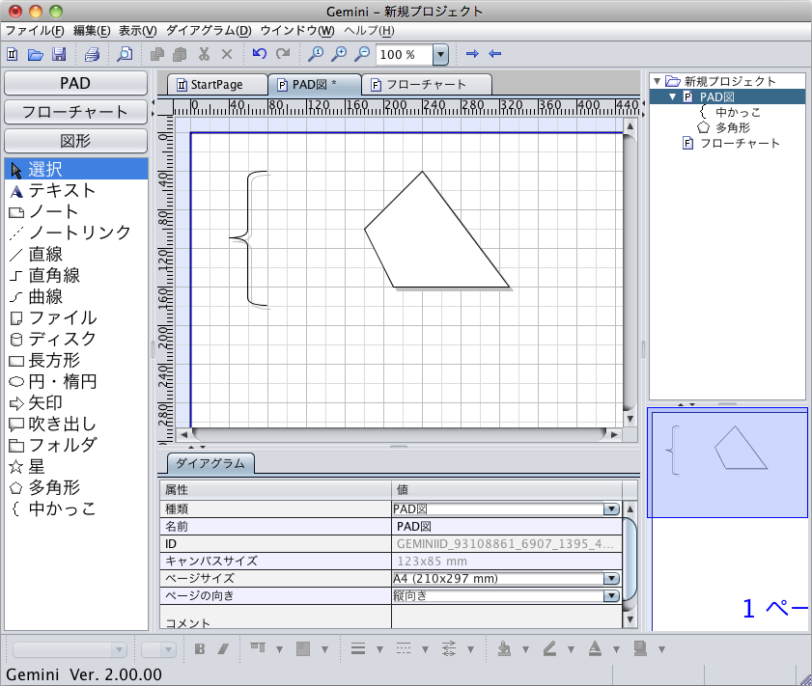Select the 中かっこ brace tool in palette
The width and height of the screenshot is (812, 686).
point(76,508)
